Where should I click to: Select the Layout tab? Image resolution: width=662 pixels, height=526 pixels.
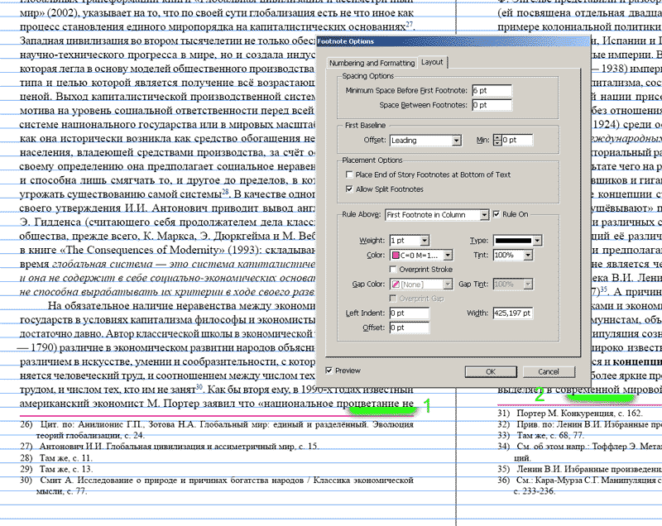tap(432, 62)
